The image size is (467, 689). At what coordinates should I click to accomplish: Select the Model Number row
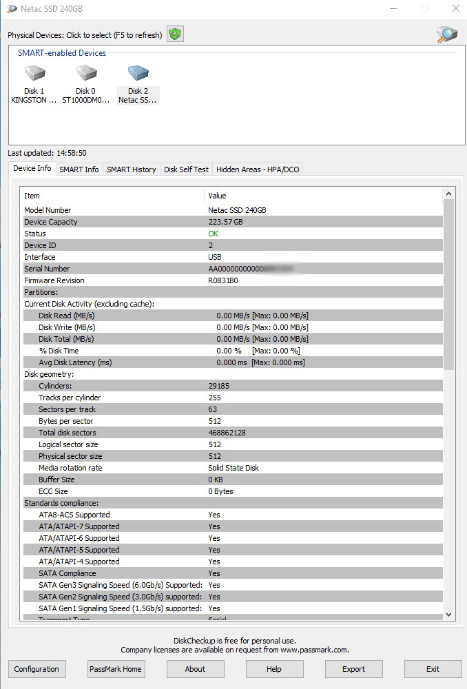coord(231,210)
